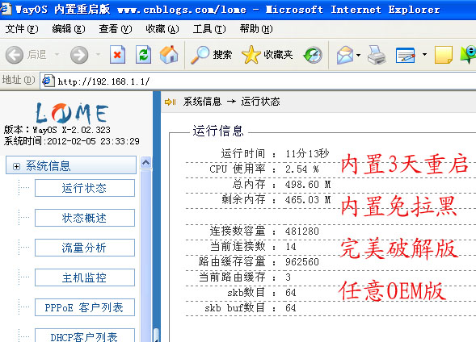Print the page with printer icon
Viewport: 476px width, 342px height.
(377, 55)
